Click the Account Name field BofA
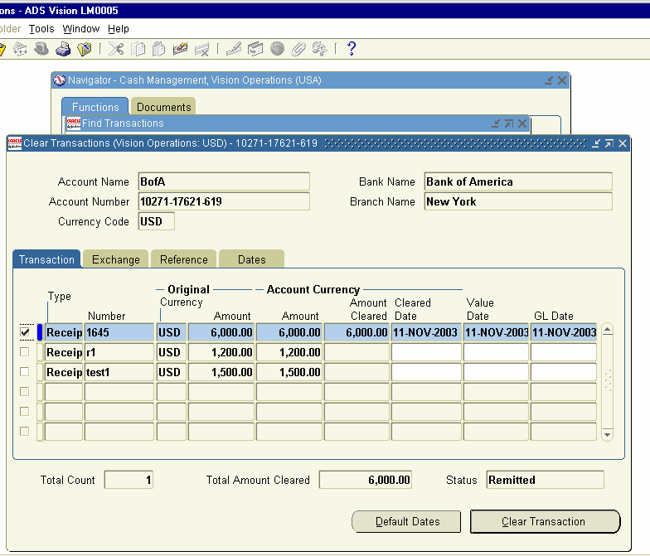Viewport: 650px width, 556px height. click(x=224, y=181)
